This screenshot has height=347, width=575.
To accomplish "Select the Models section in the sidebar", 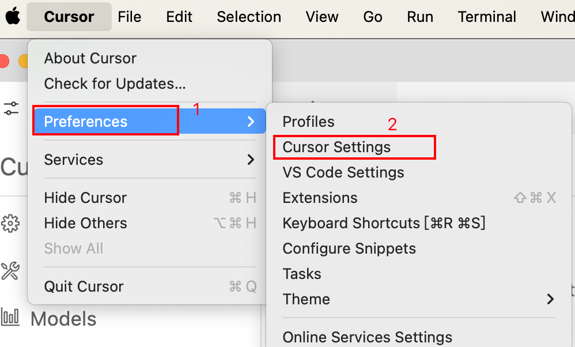I will 63,319.
